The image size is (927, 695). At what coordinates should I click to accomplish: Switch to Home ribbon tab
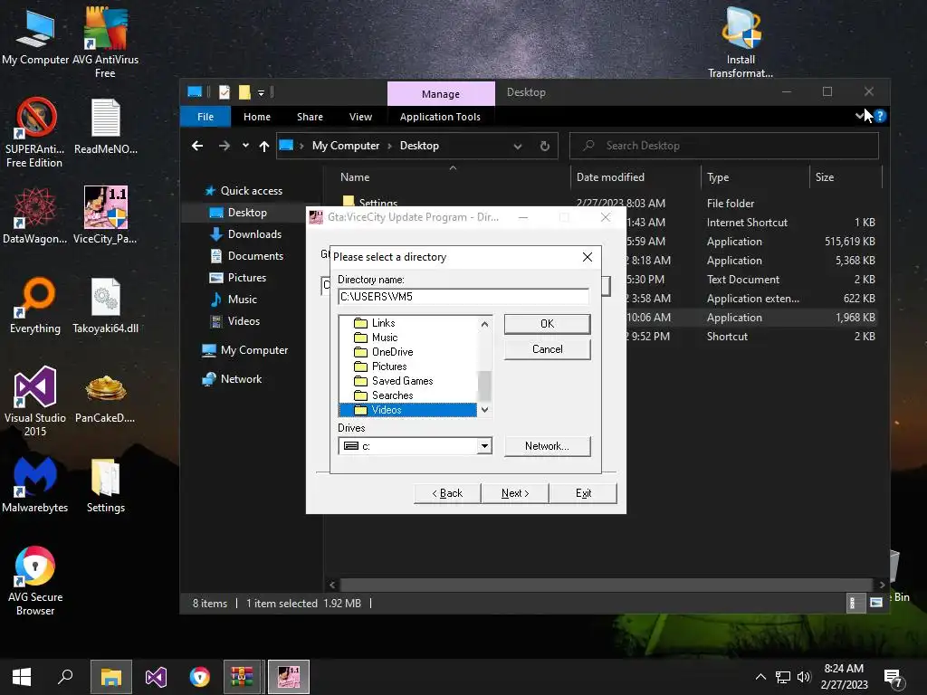pos(256,117)
